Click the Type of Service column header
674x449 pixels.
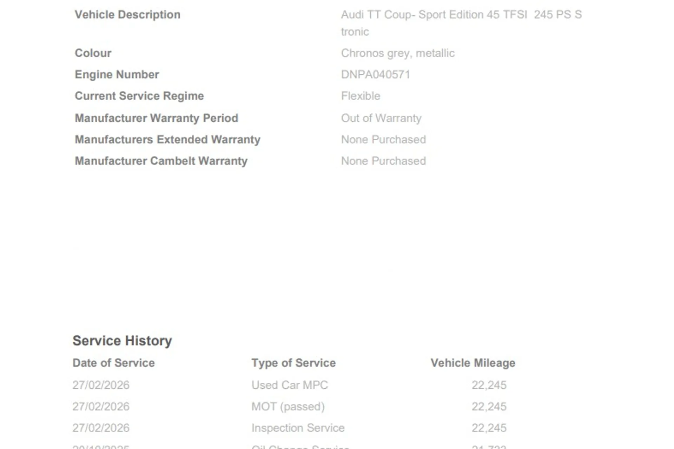(x=293, y=363)
